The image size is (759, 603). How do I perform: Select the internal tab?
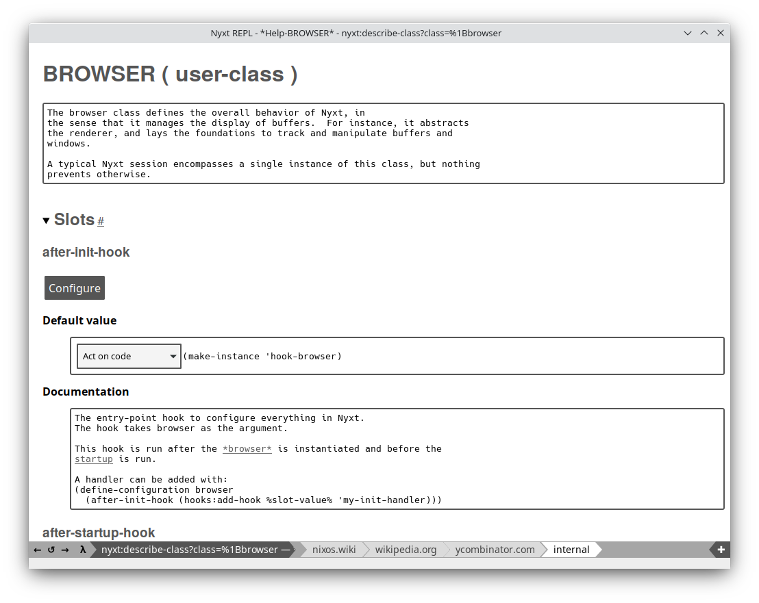[571, 550]
